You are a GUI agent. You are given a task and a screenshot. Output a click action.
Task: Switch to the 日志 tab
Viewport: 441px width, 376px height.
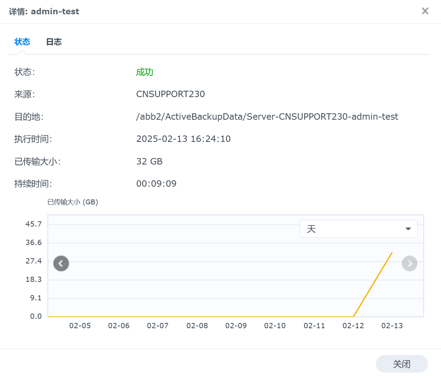click(x=54, y=42)
